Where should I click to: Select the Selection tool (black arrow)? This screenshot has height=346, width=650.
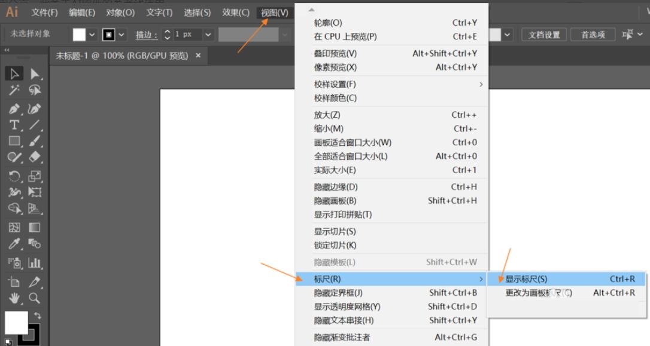point(14,74)
